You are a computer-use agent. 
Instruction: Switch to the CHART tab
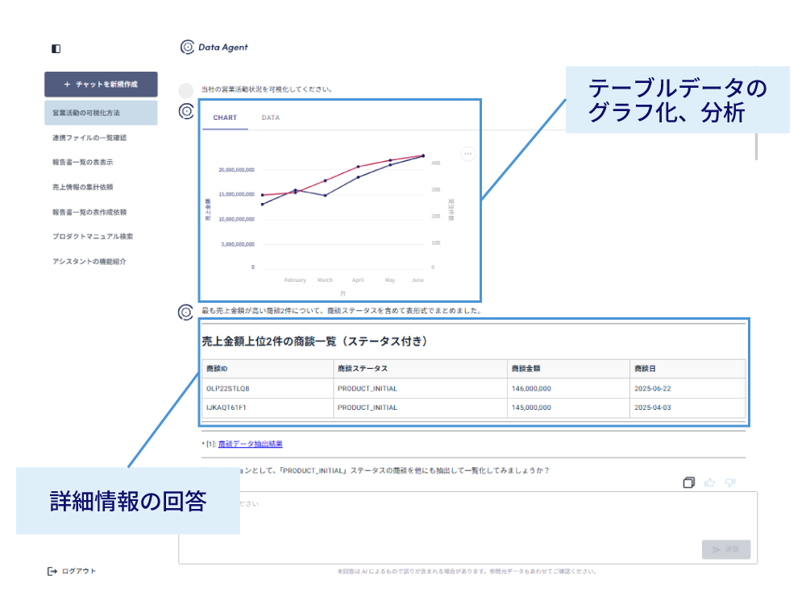pyautogui.click(x=225, y=118)
